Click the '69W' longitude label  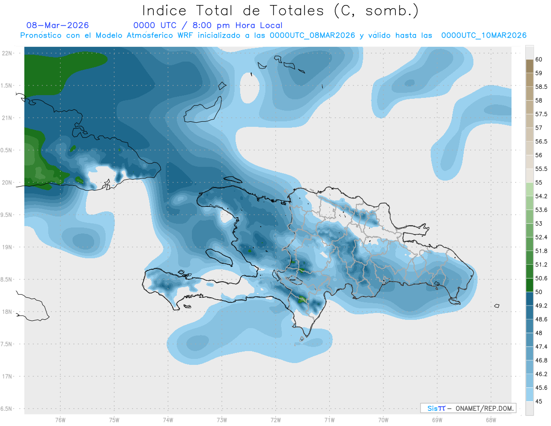[437, 420]
